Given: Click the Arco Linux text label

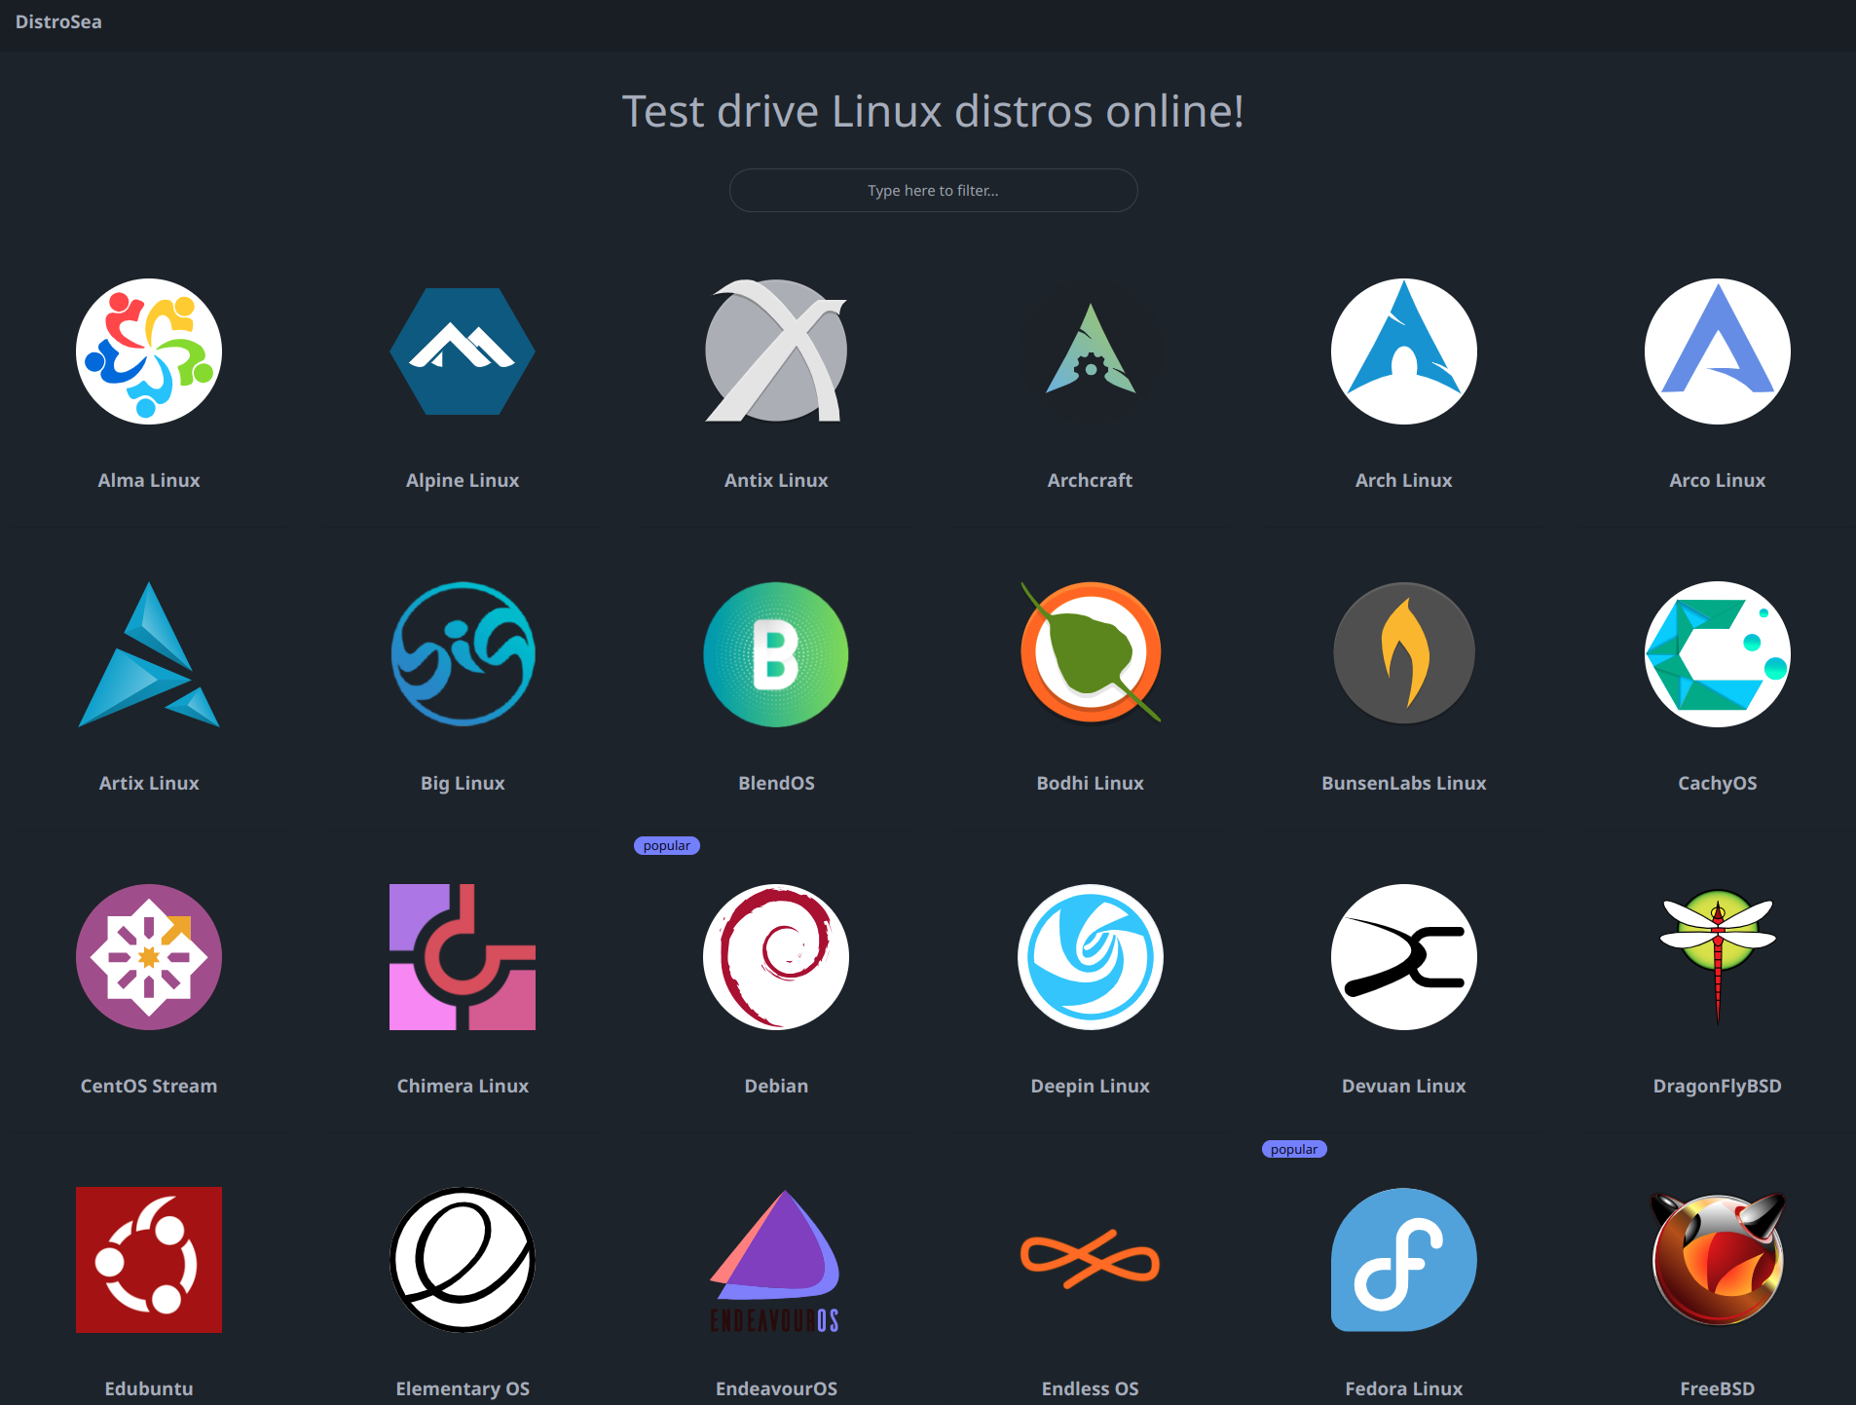Looking at the screenshot, I should click(x=1718, y=480).
